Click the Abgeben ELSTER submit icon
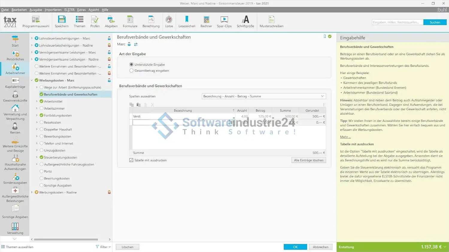 111,20
